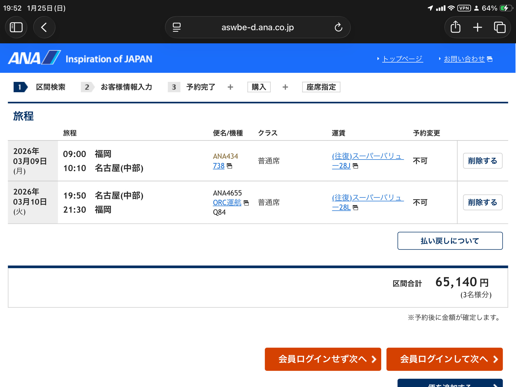Tap the browser back arrow
Image resolution: width=516 pixels, height=387 pixels.
[44, 27]
